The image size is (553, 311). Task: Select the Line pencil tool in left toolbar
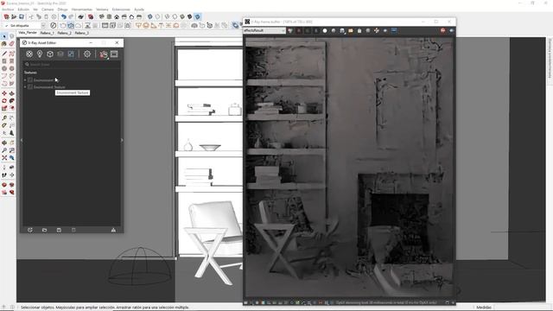point(3,54)
